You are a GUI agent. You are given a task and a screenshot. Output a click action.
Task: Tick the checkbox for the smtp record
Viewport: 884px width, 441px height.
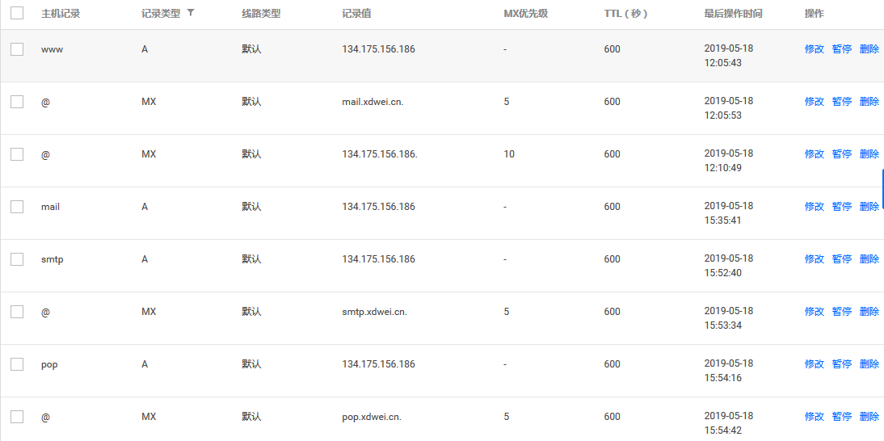(17, 259)
